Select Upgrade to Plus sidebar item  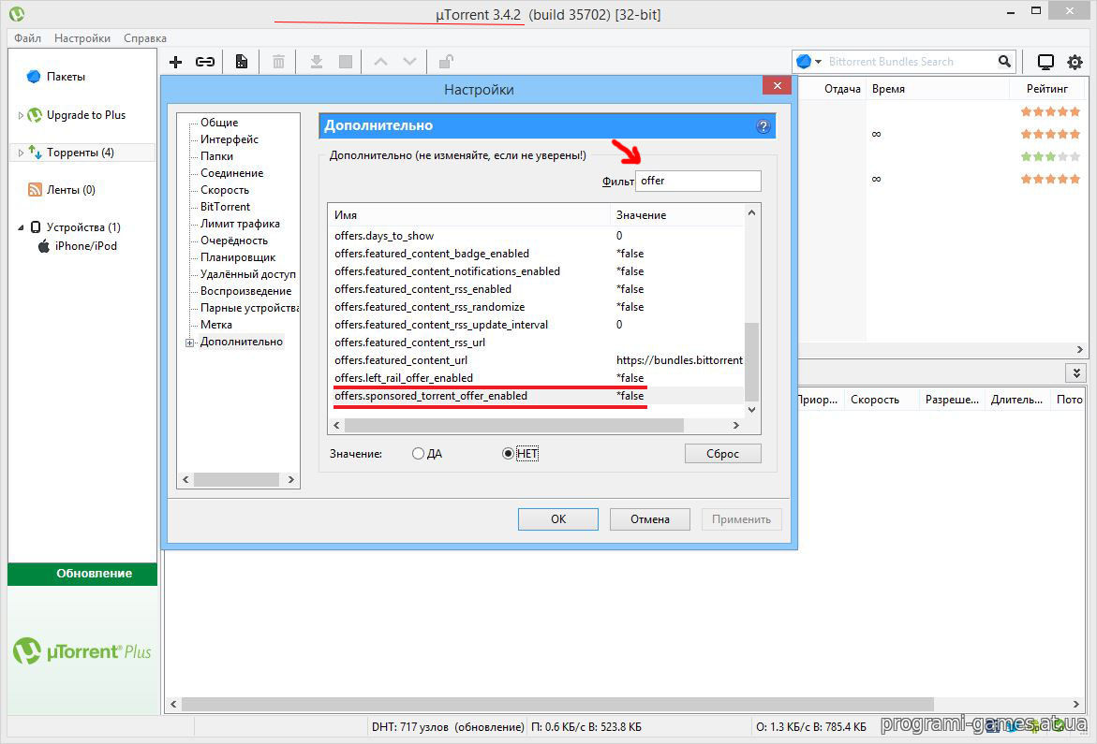point(86,115)
